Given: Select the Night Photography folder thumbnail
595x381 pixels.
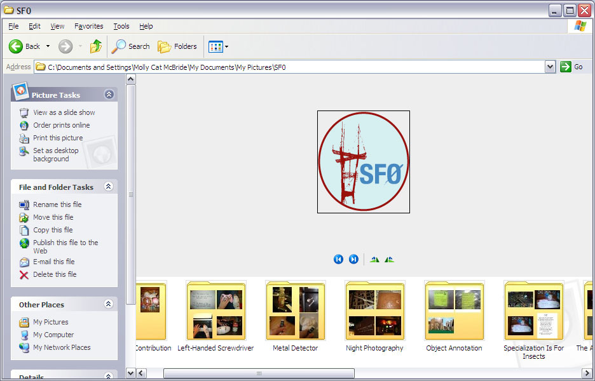Looking at the screenshot, I should [374, 312].
